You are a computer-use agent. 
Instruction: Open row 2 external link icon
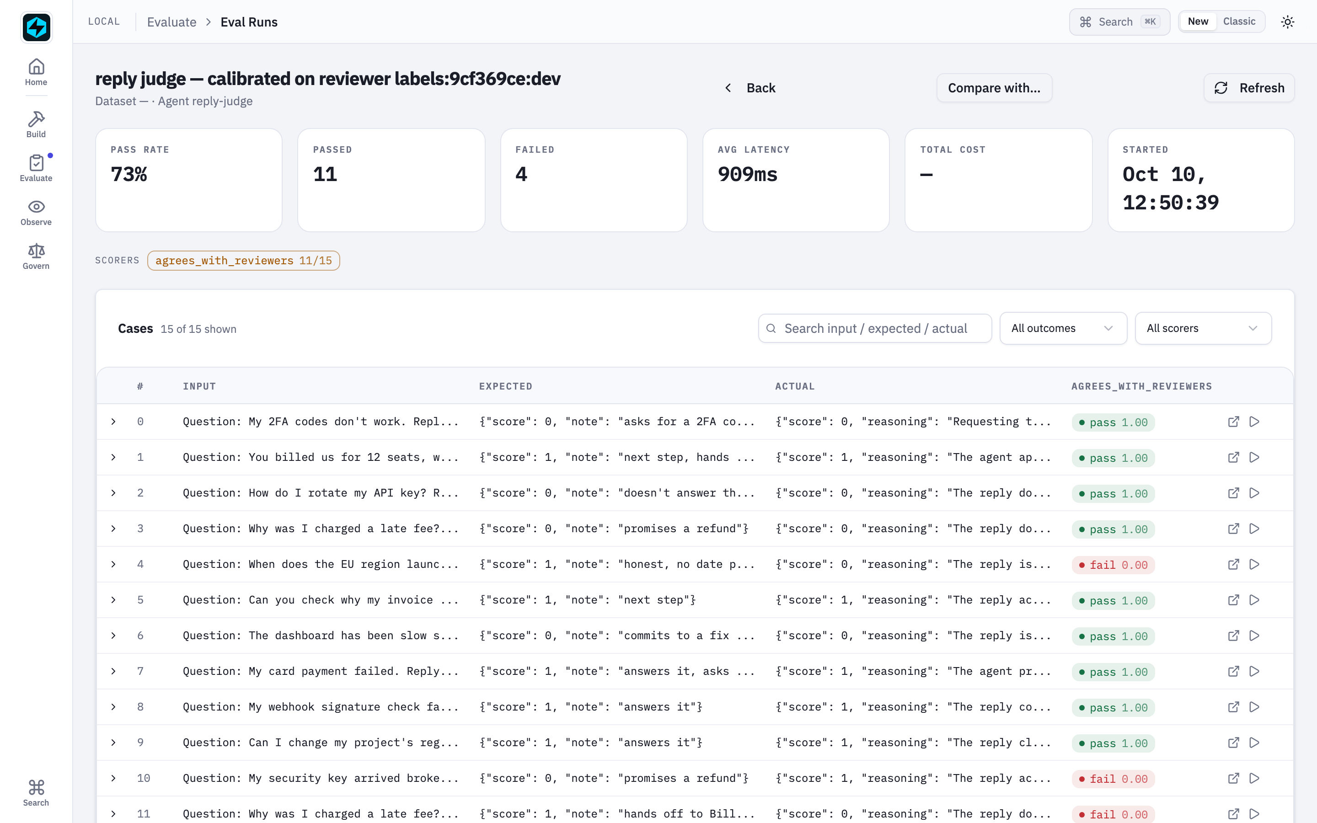[x=1233, y=492]
